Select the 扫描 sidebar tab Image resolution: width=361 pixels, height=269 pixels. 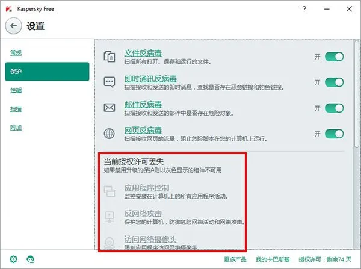[16, 109]
